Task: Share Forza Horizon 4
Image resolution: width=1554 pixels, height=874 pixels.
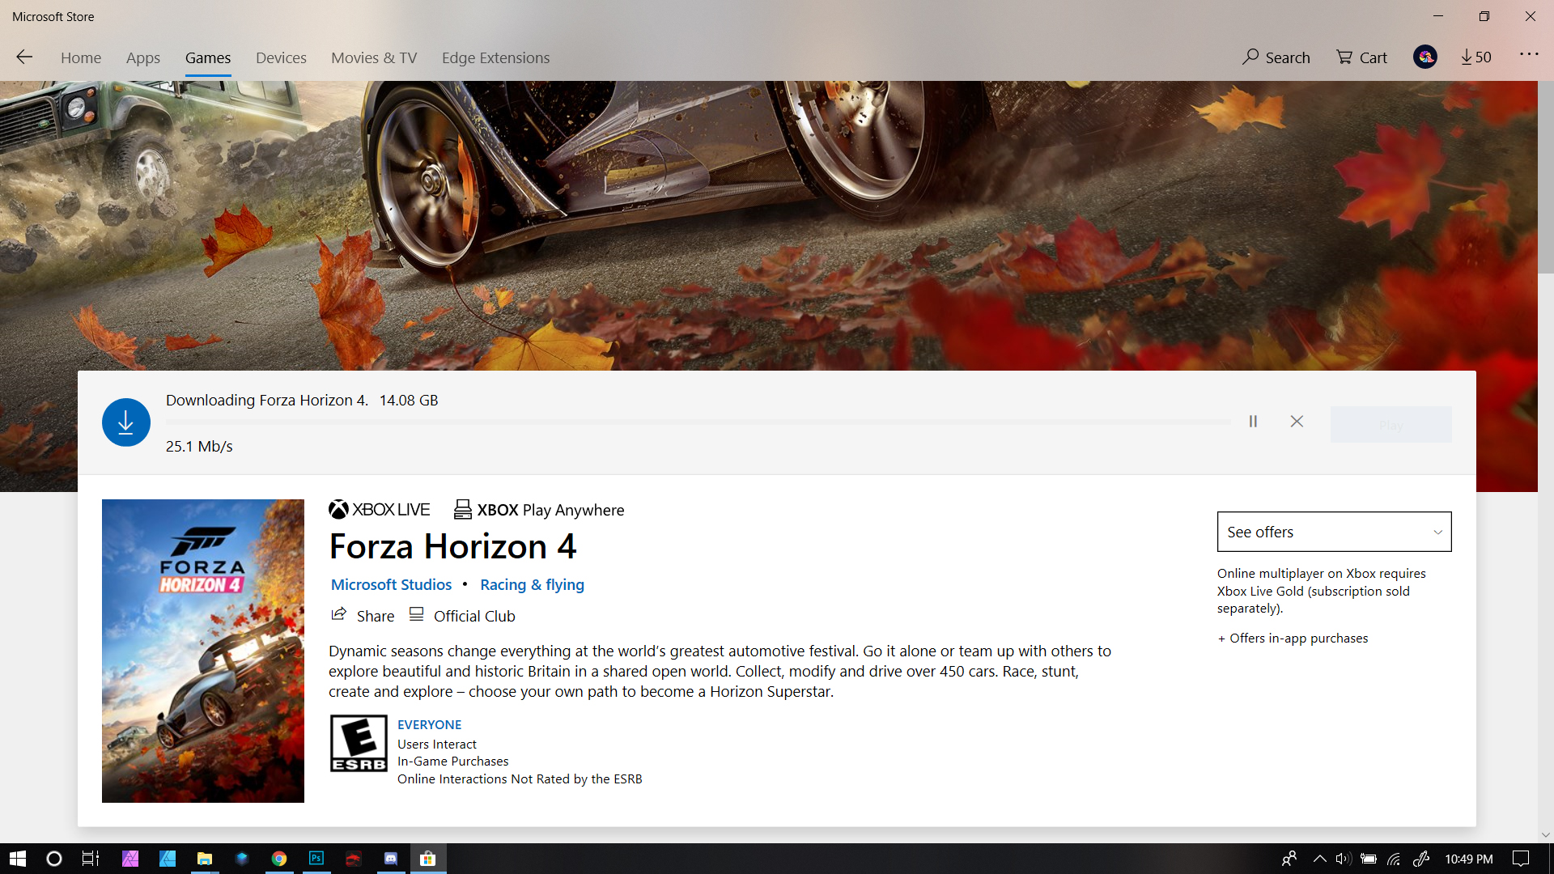Action: 363,616
